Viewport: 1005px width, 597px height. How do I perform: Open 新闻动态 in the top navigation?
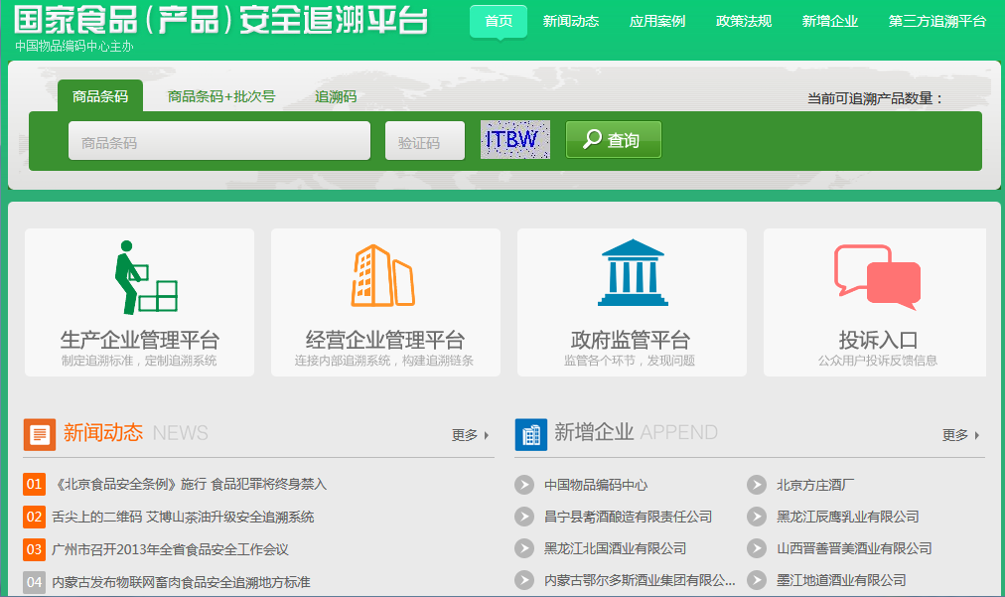coord(571,21)
